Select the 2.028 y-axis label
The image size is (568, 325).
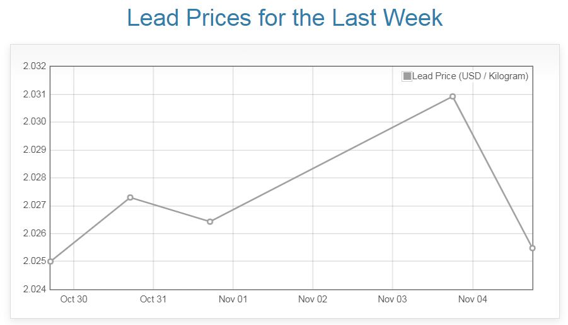(34, 178)
